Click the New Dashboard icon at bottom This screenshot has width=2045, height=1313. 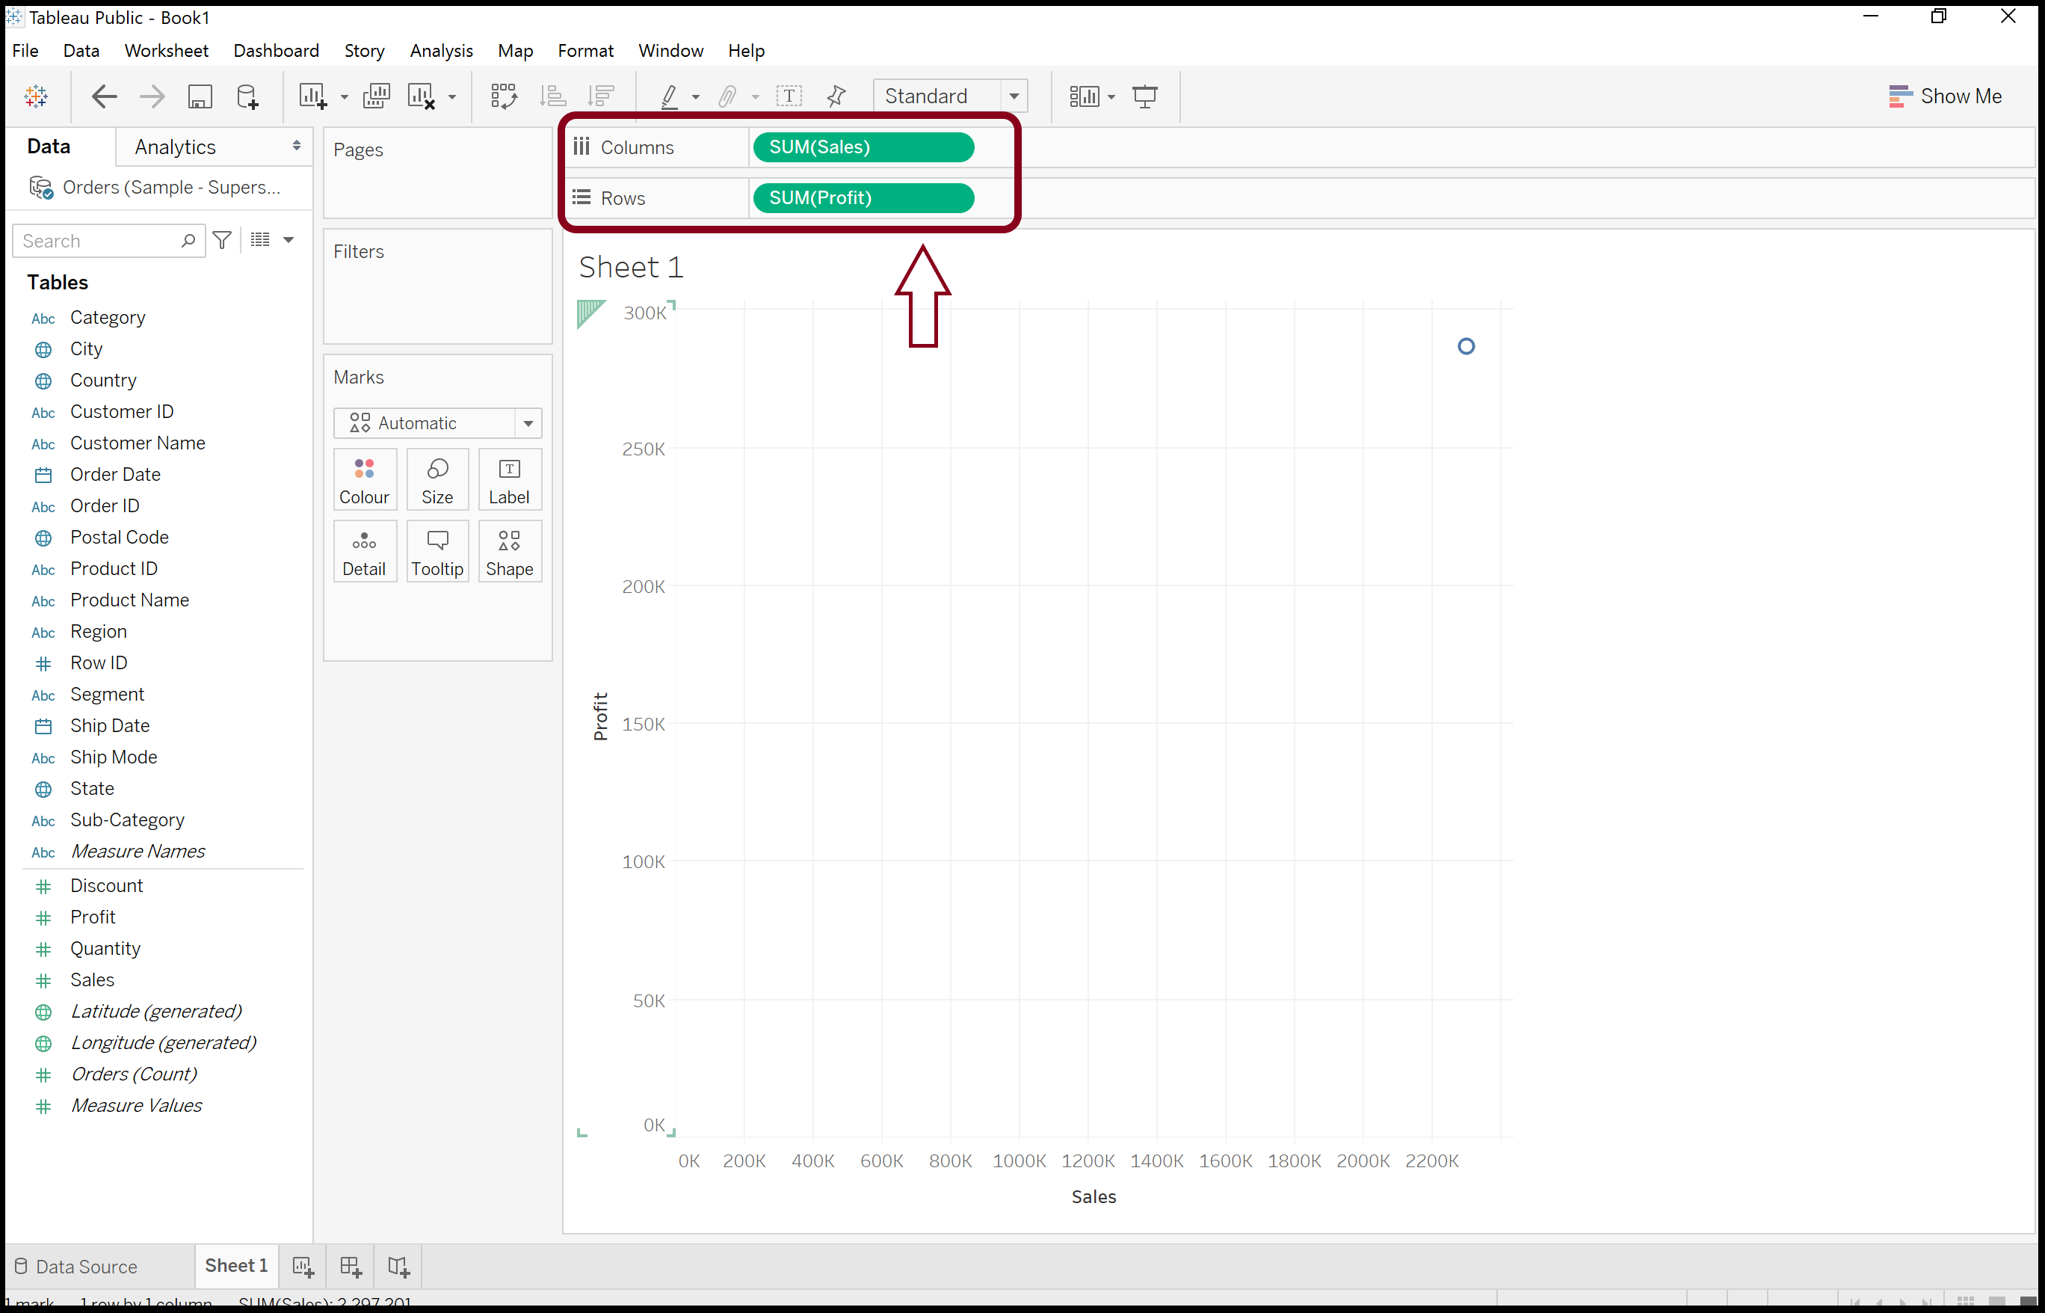click(351, 1267)
